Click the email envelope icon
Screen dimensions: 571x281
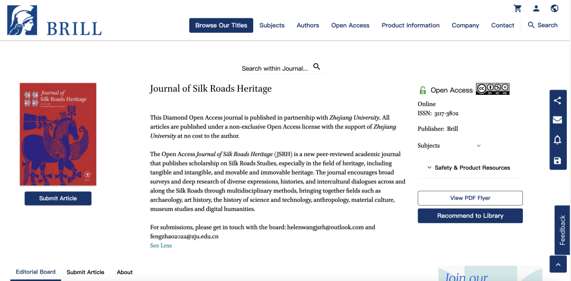[x=558, y=120]
